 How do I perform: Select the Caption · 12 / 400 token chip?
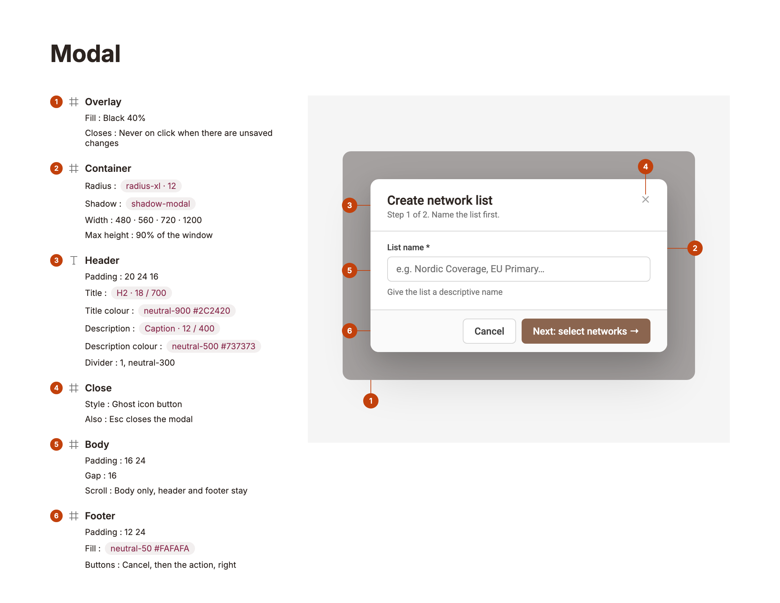pyautogui.click(x=179, y=328)
